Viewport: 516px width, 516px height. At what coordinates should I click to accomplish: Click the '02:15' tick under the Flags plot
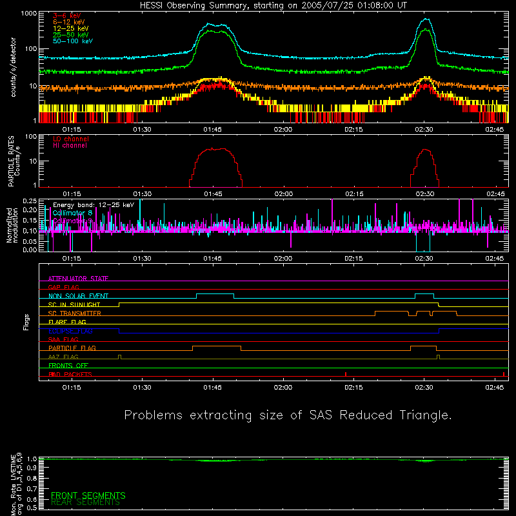tap(353, 388)
